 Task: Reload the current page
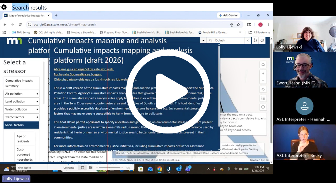(x=20, y=25)
